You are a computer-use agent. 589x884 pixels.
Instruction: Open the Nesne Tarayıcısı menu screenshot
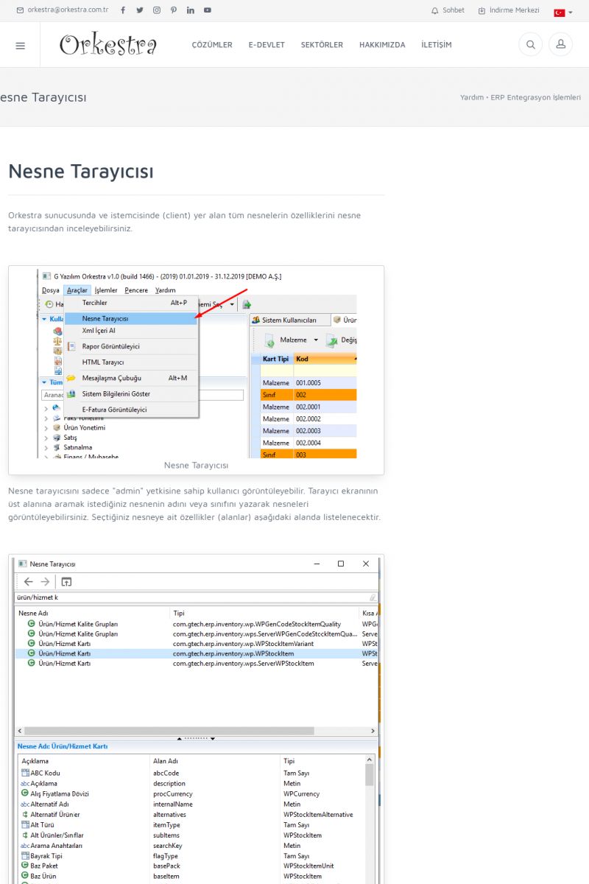[197, 365]
